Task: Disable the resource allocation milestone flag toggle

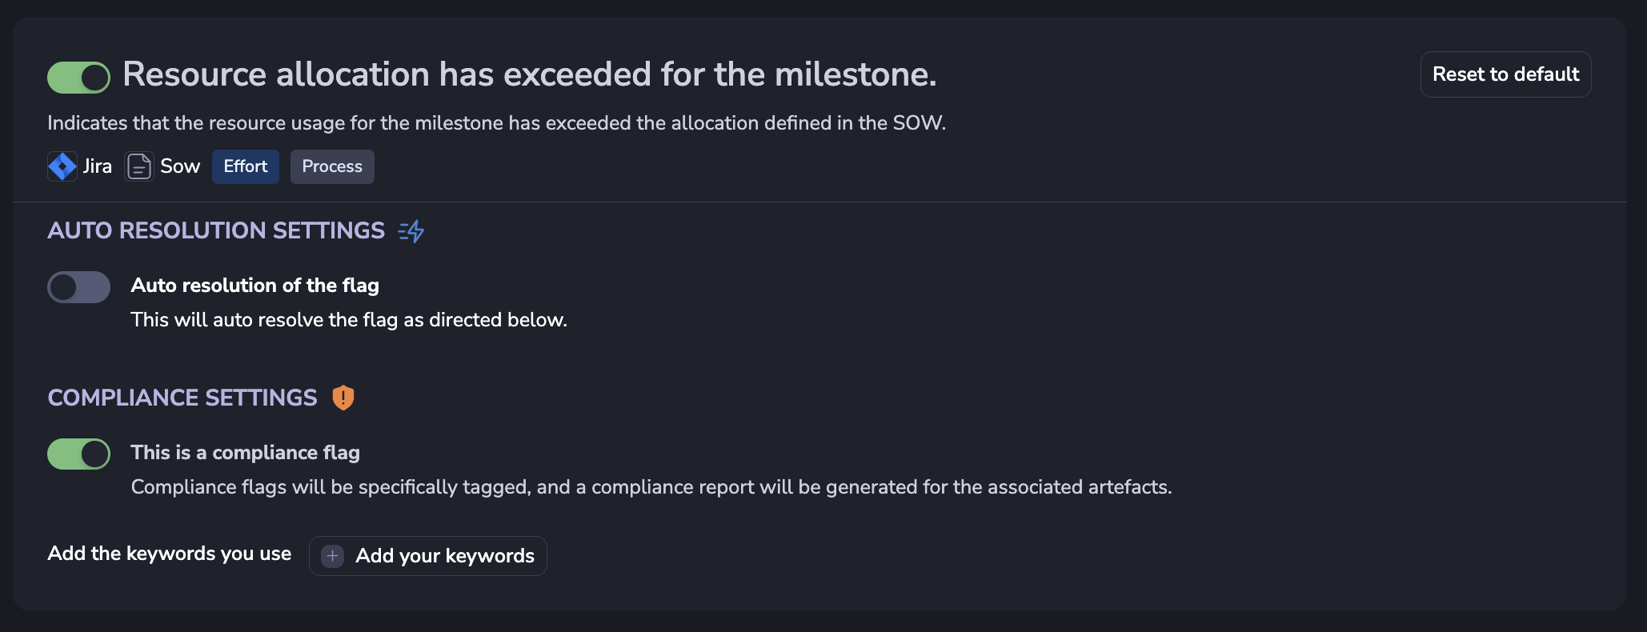Action: pyautogui.click(x=78, y=78)
